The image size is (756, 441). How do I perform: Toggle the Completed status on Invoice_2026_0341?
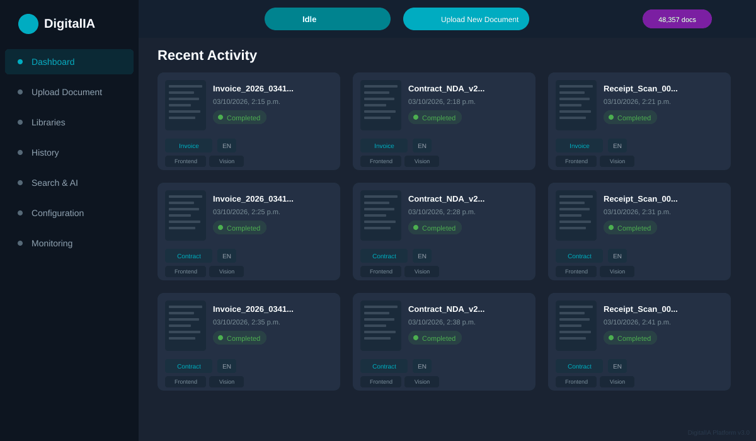(x=239, y=117)
